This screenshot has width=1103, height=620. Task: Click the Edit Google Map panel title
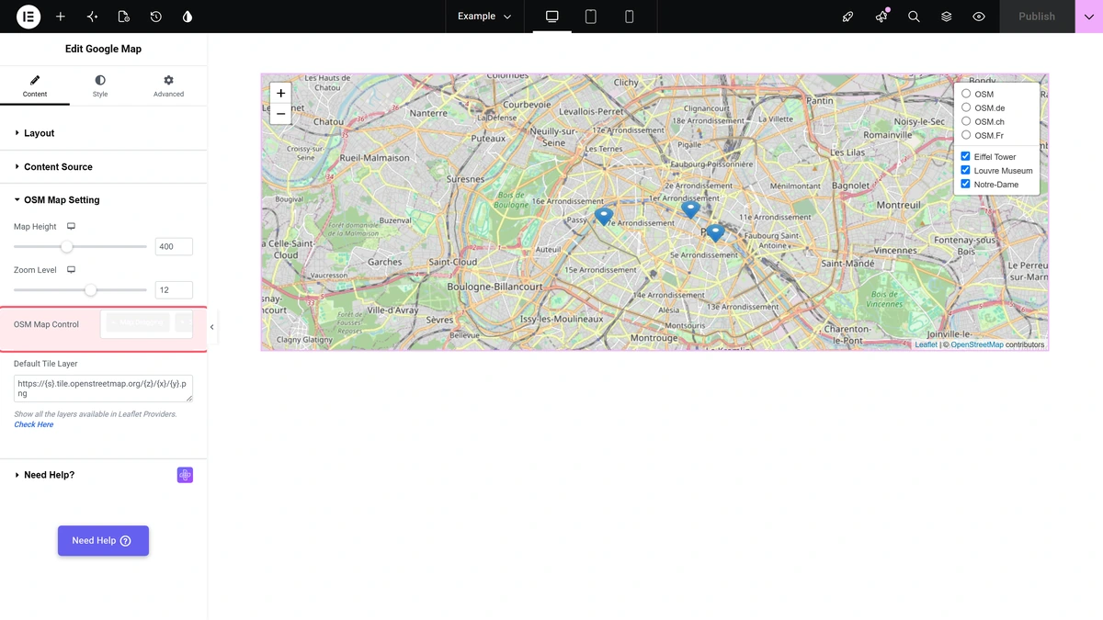coord(103,49)
